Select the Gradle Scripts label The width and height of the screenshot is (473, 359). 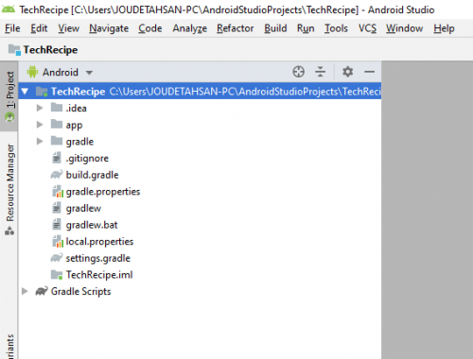coord(81,292)
